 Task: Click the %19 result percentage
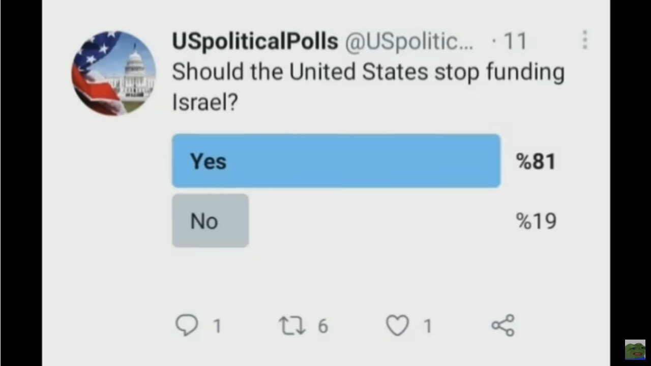[536, 221]
